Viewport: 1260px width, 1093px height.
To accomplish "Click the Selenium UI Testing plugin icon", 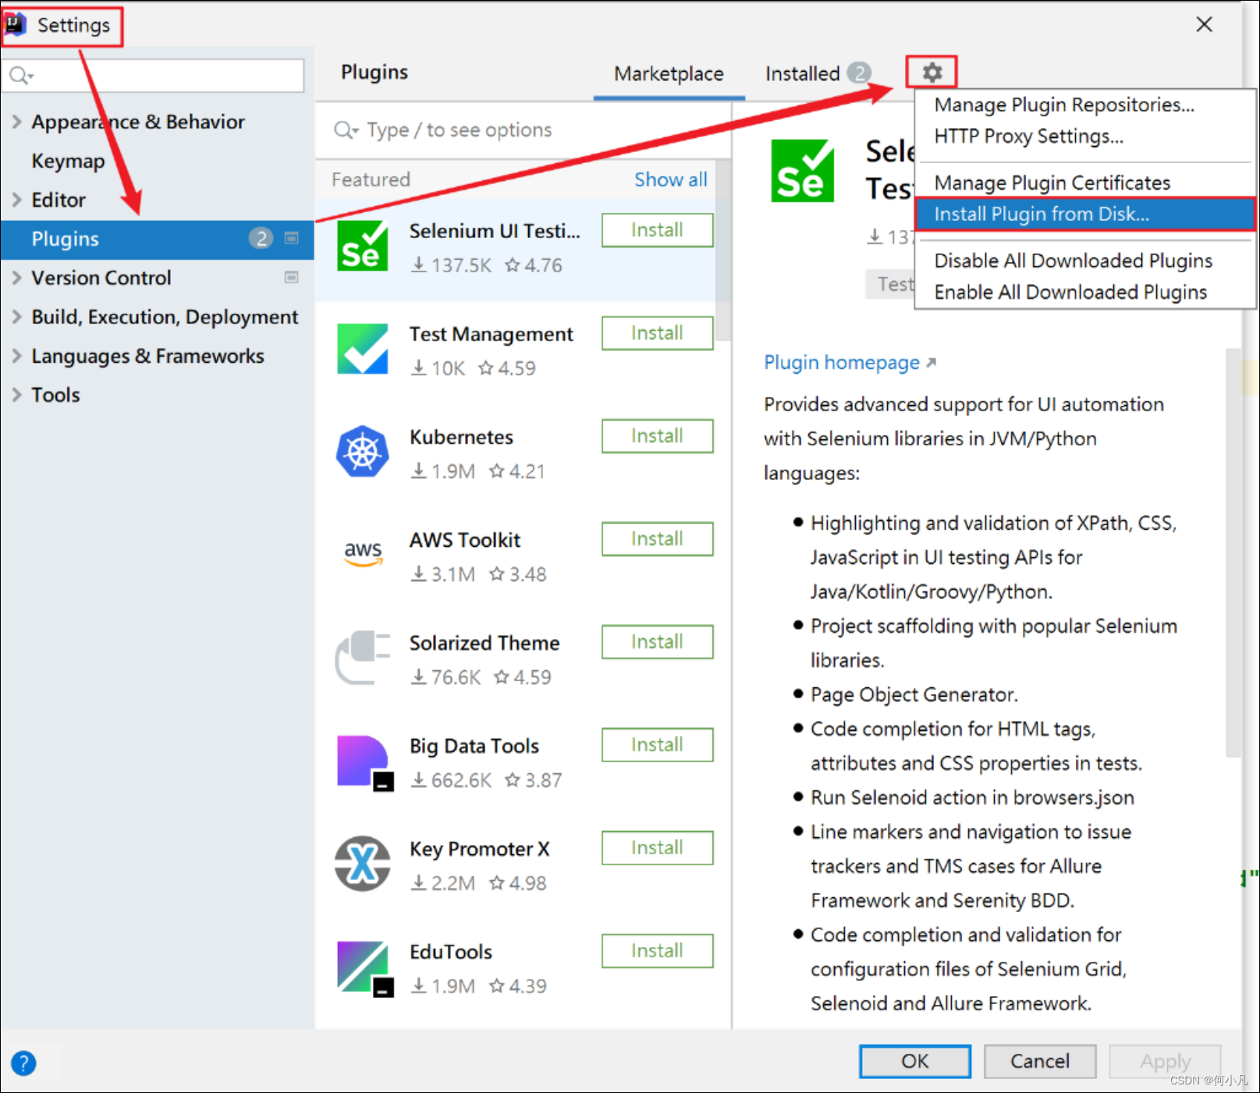I will tap(363, 246).
